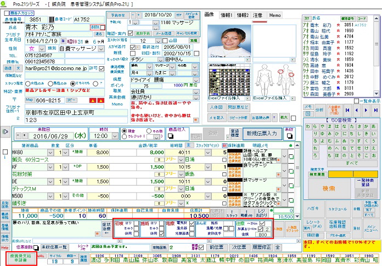Screen dimensions: 382x266
Task: Click the minus button beside visit date 2016/06/29
Action: point(19,136)
